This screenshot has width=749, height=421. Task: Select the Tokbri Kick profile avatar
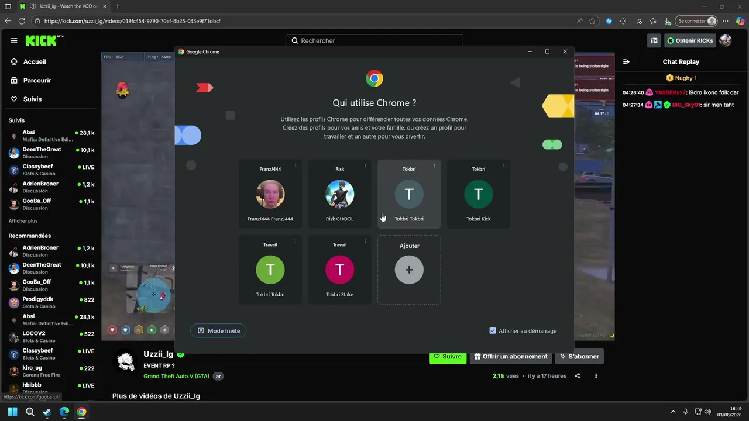click(x=479, y=194)
